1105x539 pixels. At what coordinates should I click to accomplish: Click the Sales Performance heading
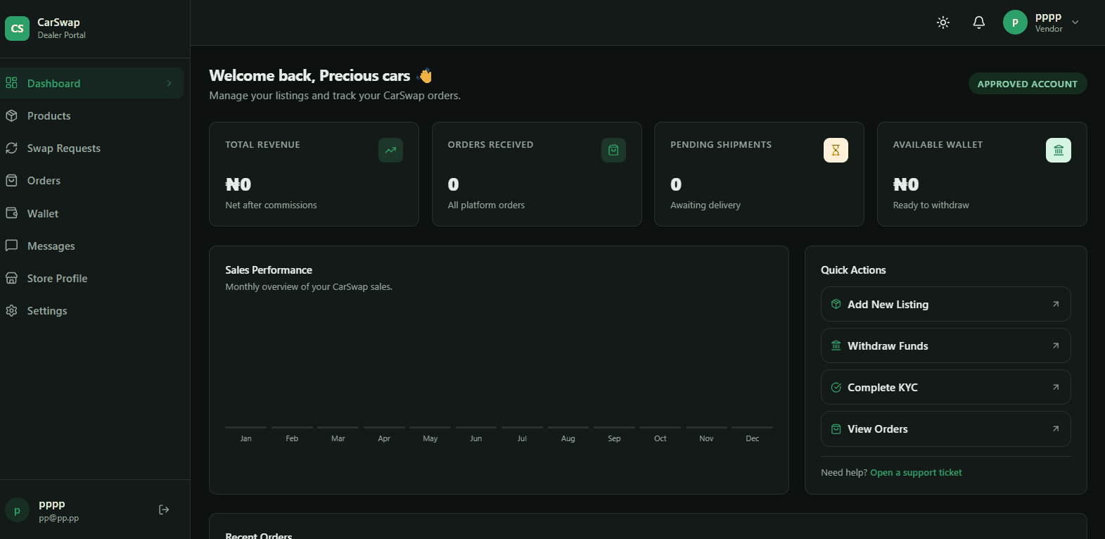click(269, 270)
